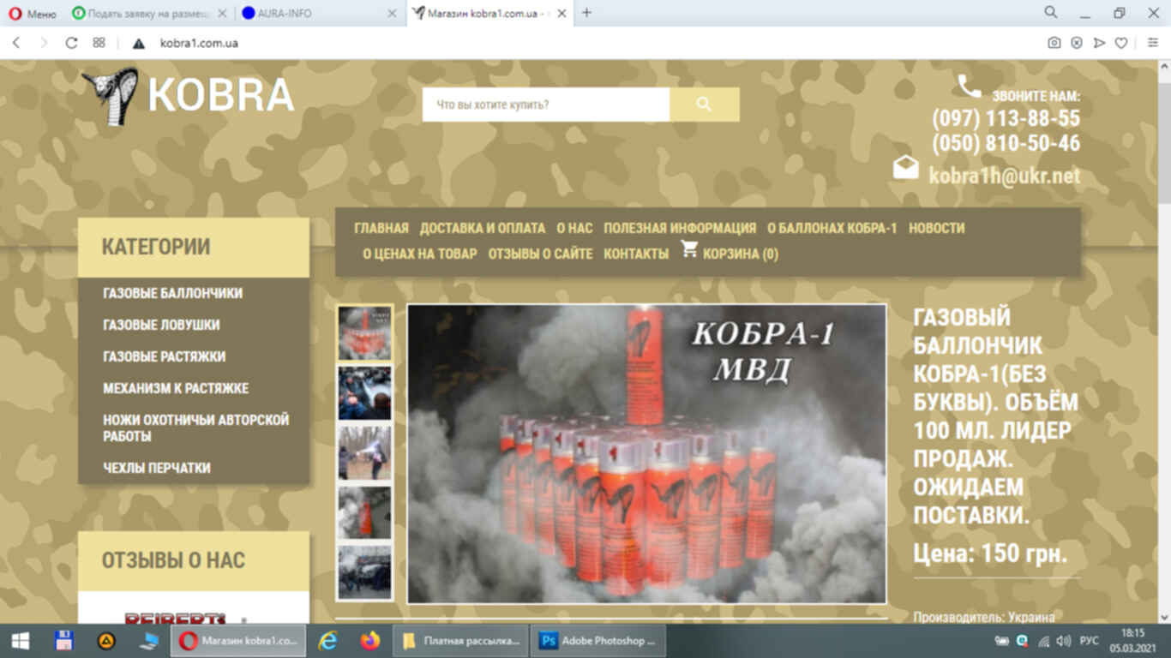Open Opera easy setup menu icon
1171x658 pixels.
[x=1152, y=43]
